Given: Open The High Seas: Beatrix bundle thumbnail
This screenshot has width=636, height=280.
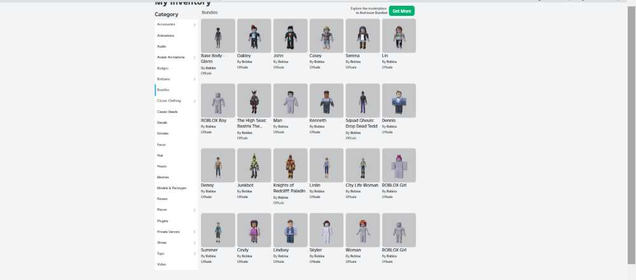Looking at the screenshot, I should [x=254, y=100].
